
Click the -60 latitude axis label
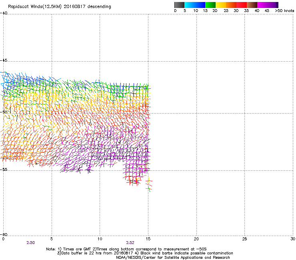point(4,234)
